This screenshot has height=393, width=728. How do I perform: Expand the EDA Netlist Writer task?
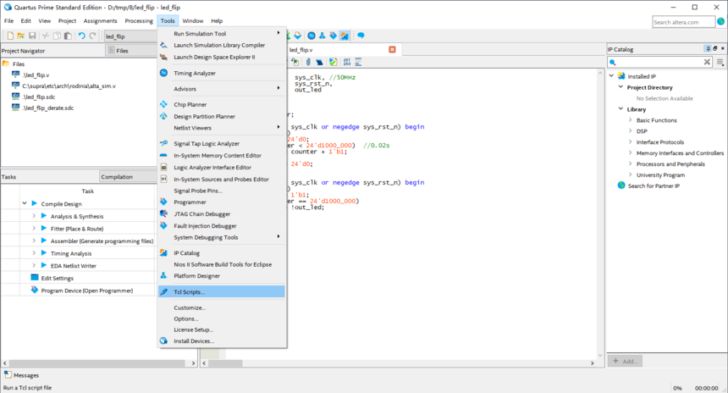(34, 265)
